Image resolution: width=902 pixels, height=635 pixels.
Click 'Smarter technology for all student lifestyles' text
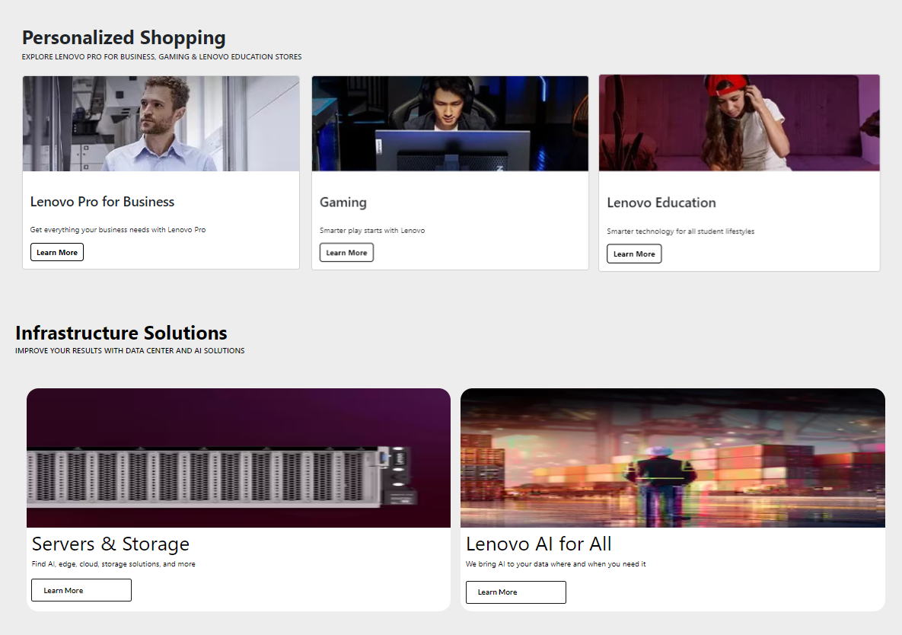tap(680, 231)
